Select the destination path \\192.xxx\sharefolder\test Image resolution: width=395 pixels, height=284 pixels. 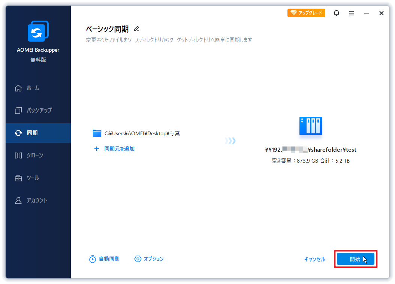(x=310, y=149)
